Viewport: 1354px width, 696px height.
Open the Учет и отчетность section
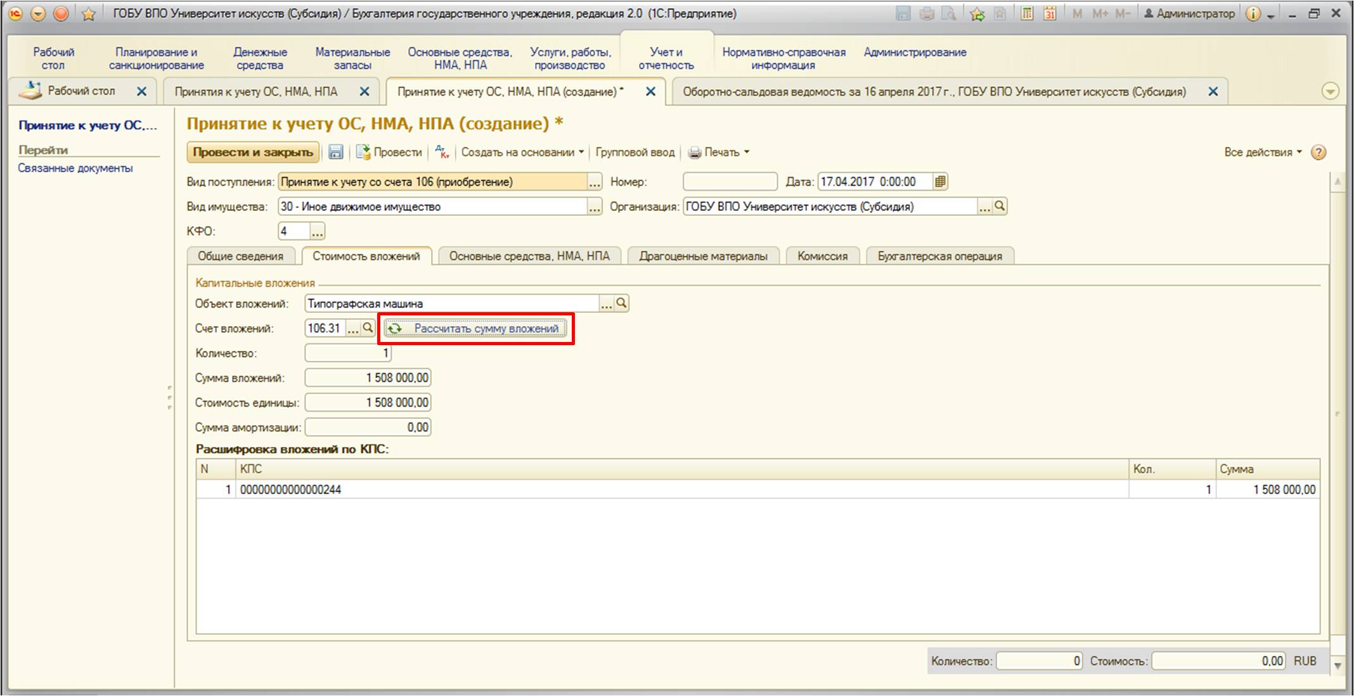pos(666,58)
